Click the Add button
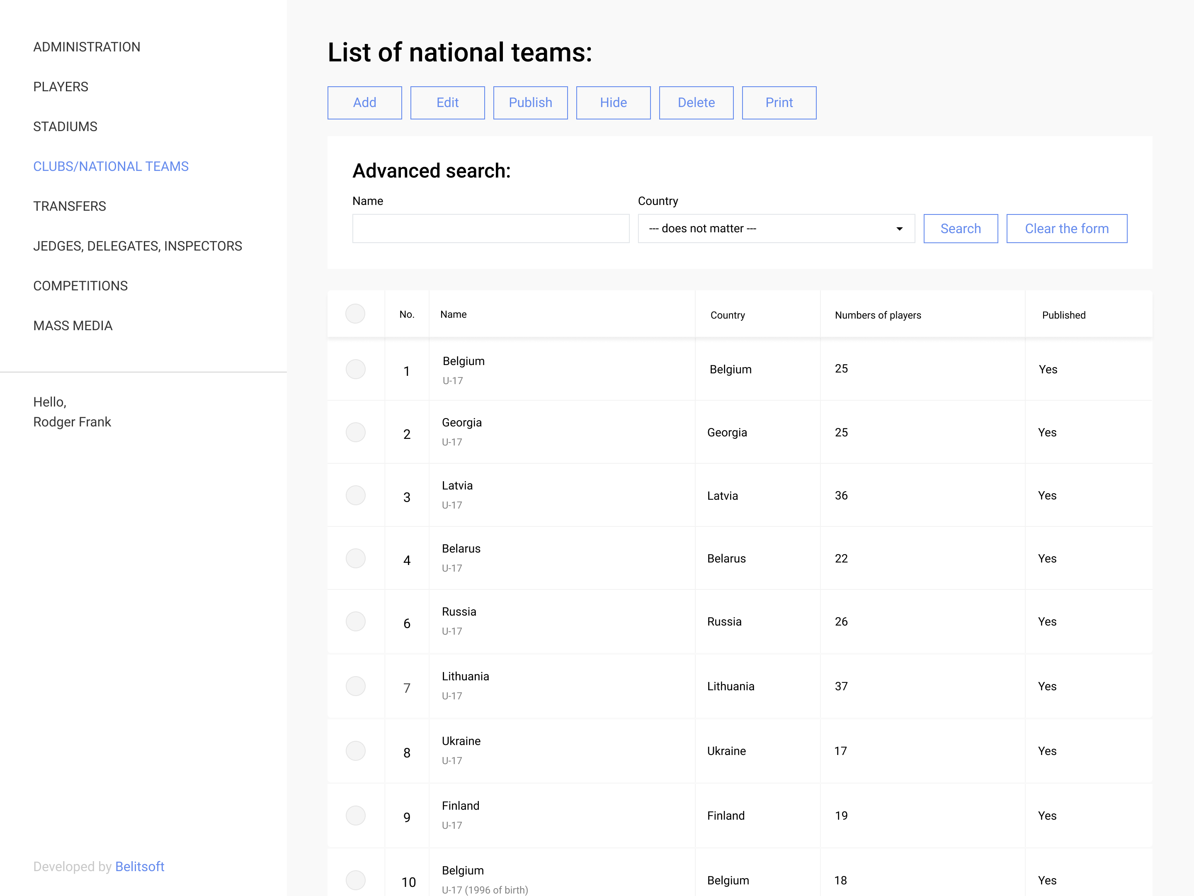This screenshot has height=896, width=1194. [x=365, y=102]
